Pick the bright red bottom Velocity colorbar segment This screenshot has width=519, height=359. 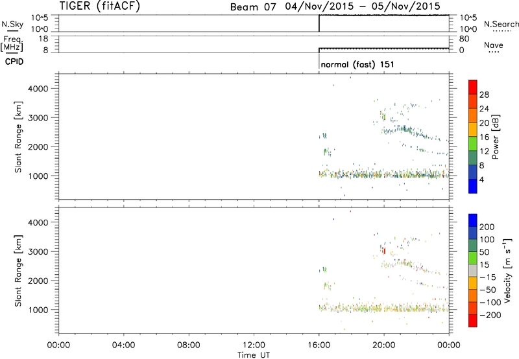tap(473, 321)
